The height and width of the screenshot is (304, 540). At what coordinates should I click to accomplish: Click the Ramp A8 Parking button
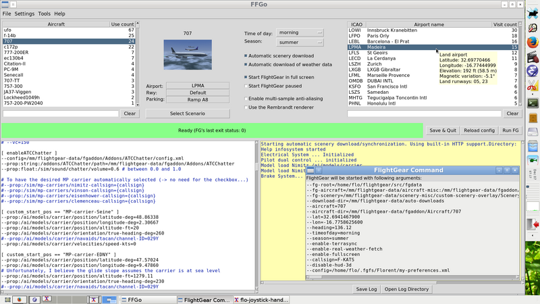198,99
